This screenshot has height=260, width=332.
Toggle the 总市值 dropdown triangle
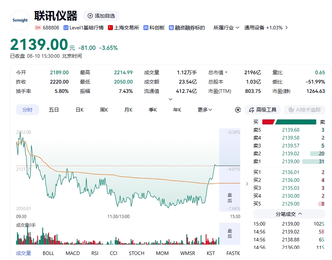click(226, 72)
